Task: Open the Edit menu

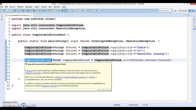Action: [x=6, y=7]
